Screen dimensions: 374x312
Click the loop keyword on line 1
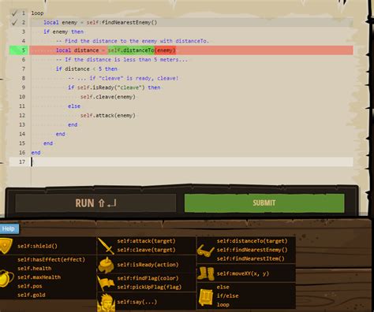coord(37,13)
